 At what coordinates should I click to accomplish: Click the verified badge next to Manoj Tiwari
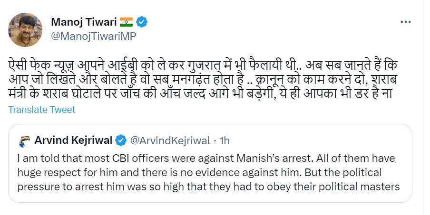tap(142, 22)
